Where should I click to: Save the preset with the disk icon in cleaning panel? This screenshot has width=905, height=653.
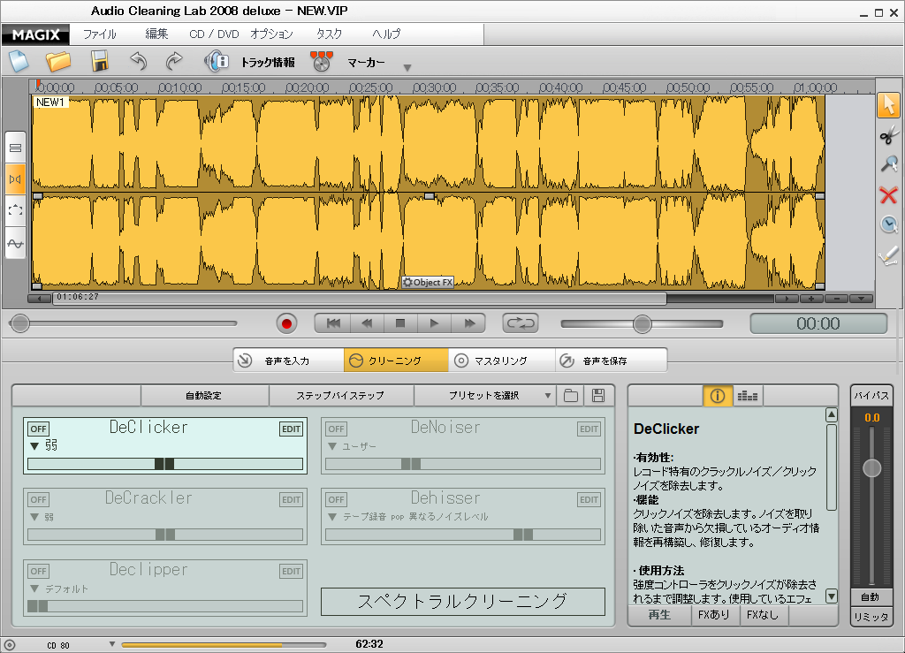pos(598,396)
